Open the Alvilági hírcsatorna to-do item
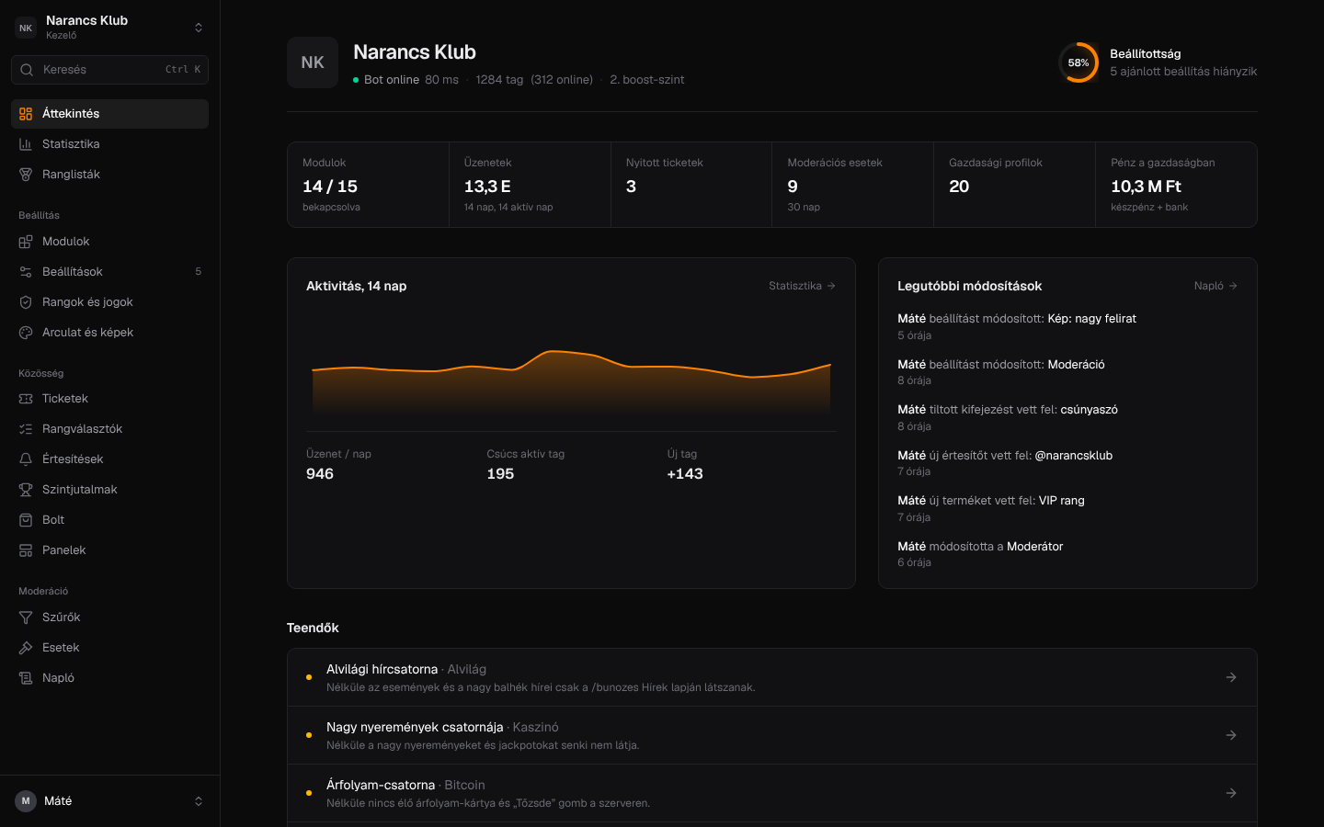Viewport: 1324px width, 827px height. (x=772, y=677)
